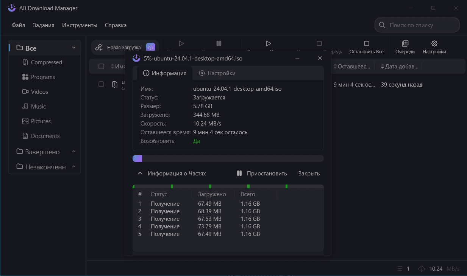Image resolution: width=467 pixels, height=276 pixels.
Task: Click the New Download link icon
Action: pyautogui.click(x=98, y=47)
